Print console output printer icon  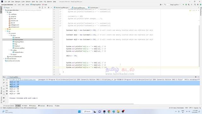(x=7, y=91)
